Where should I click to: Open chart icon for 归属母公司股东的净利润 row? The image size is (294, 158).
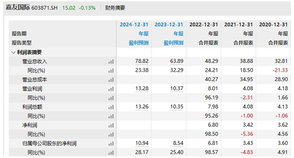(111, 144)
